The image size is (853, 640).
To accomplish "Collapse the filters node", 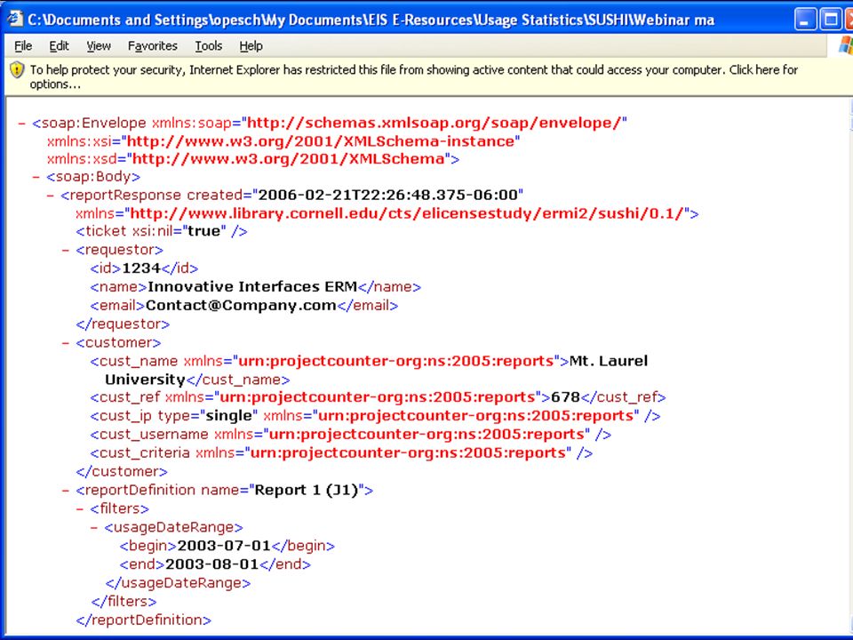I will 80,508.
